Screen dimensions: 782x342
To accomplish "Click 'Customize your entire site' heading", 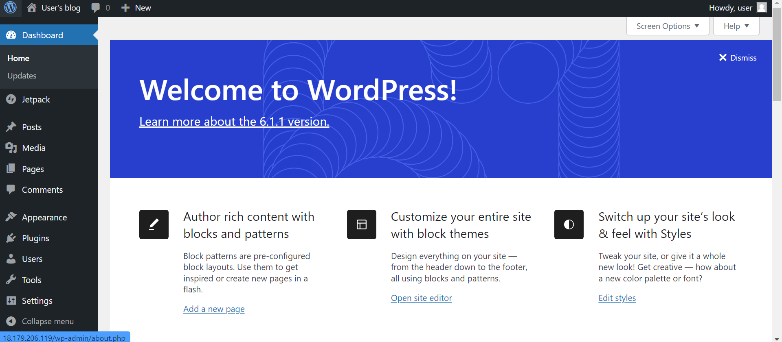I will [461, 225].
